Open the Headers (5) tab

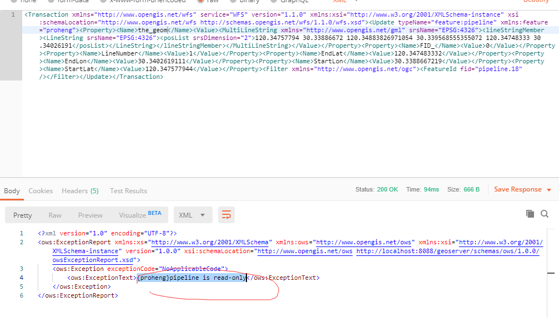pyautogui.click(x=80, y=190)
